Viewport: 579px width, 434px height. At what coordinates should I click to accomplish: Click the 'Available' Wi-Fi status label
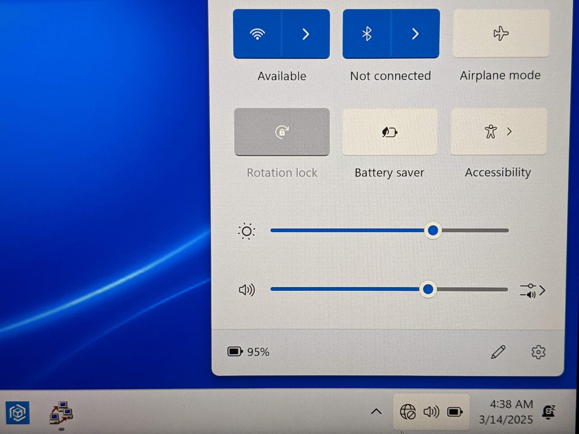point(282,76)
